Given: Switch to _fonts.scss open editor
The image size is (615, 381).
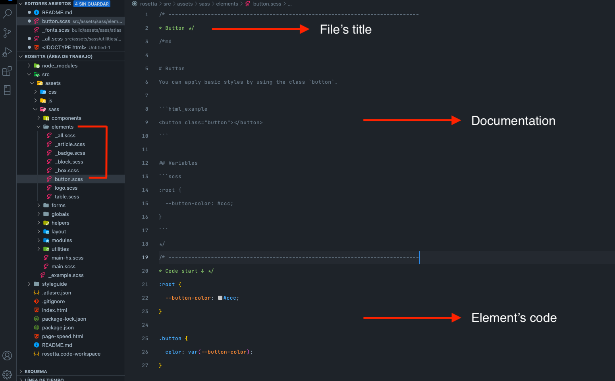Looking at the screenshot, I should pos(56,30).
